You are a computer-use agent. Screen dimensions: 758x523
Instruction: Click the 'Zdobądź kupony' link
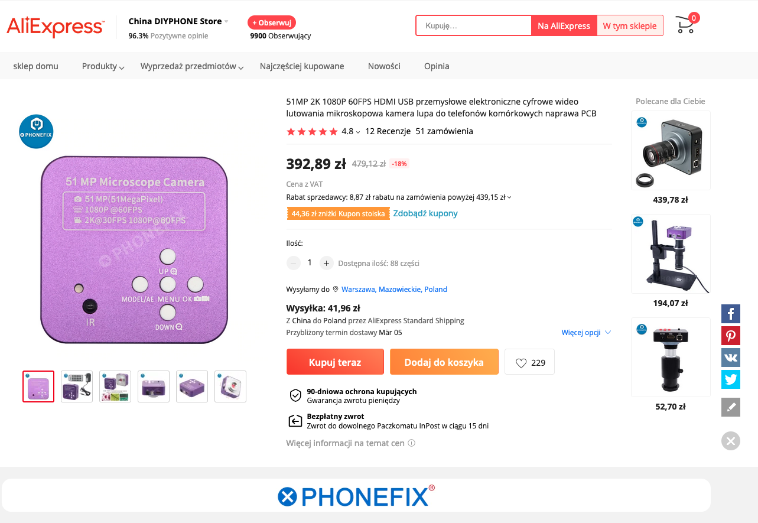[425, 213]
